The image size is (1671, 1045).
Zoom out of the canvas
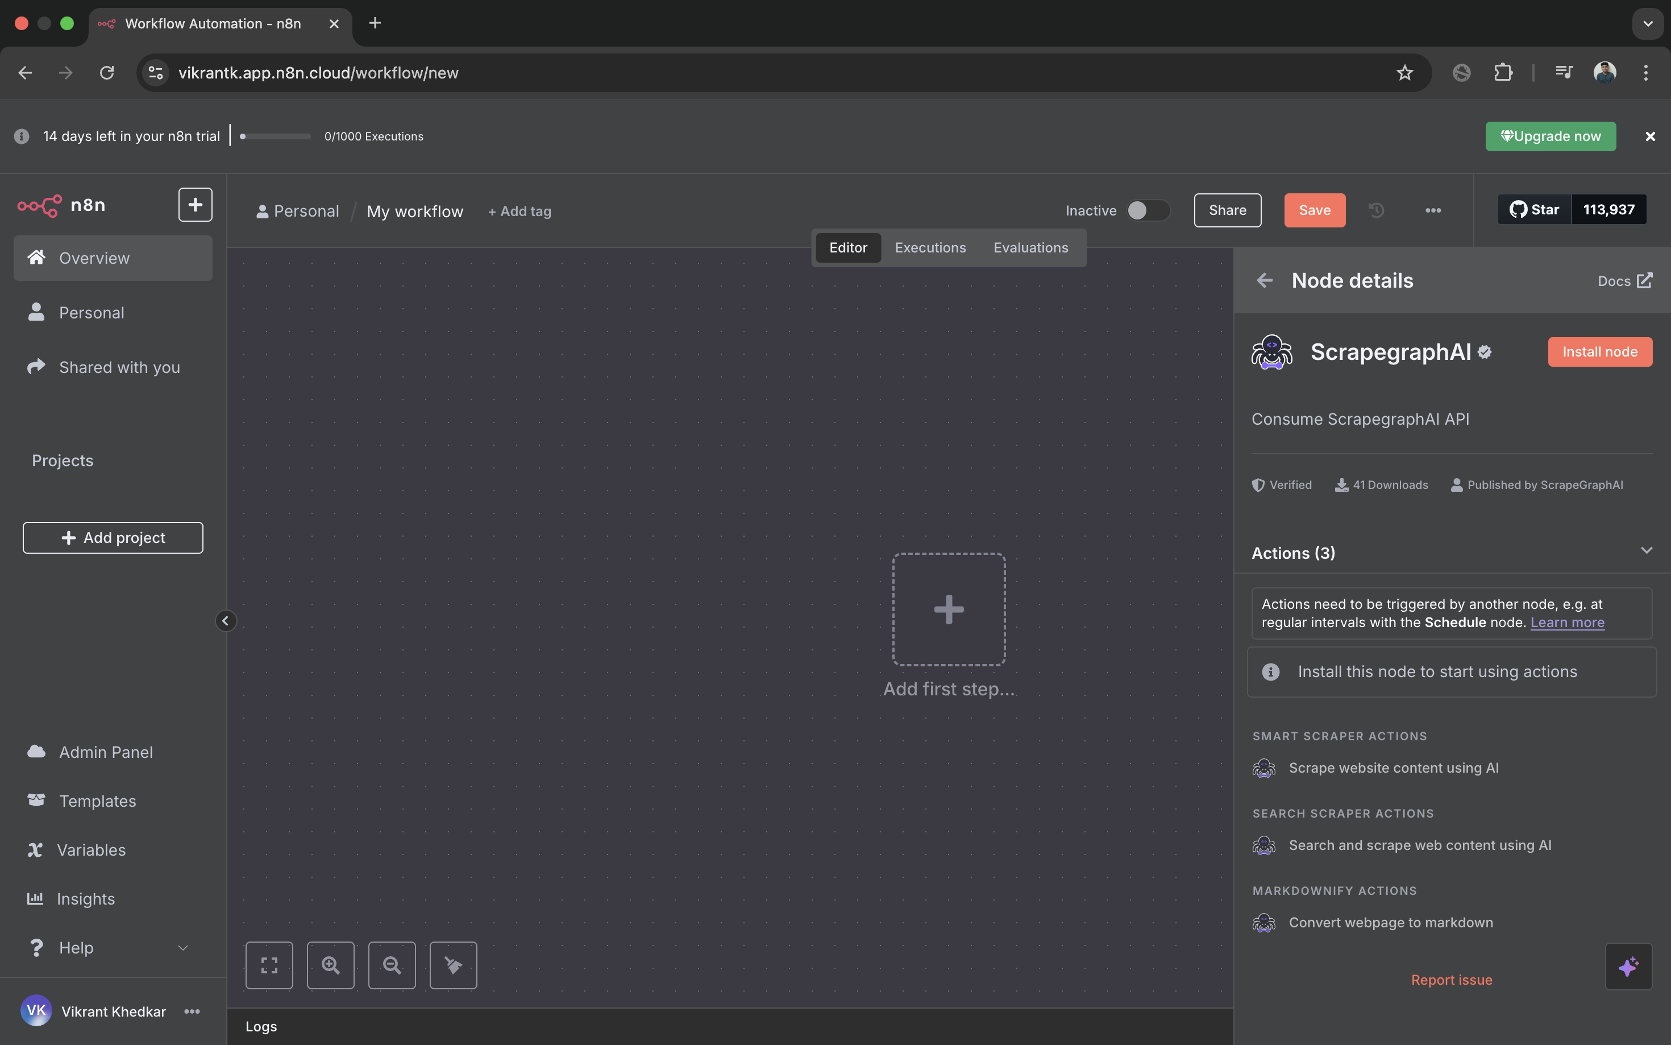coord(392,965)
